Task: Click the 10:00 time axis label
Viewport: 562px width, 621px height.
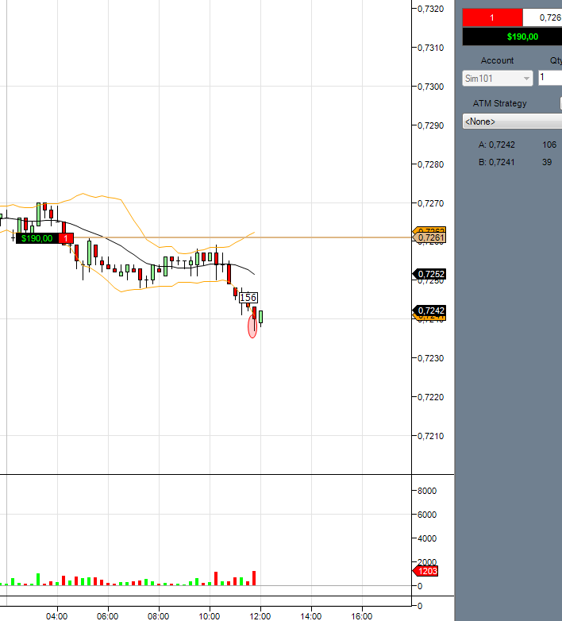Action: tap(209, 616)
